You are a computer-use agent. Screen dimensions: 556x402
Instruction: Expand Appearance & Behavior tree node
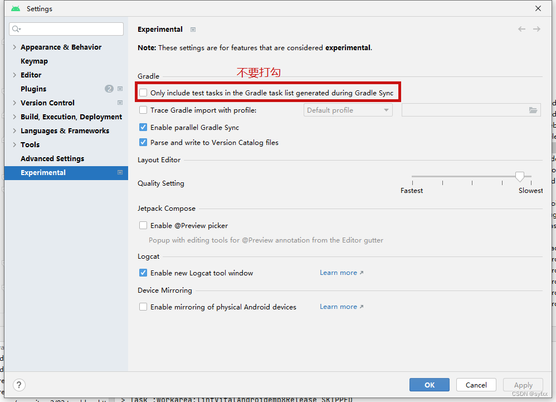pos(14,47)
